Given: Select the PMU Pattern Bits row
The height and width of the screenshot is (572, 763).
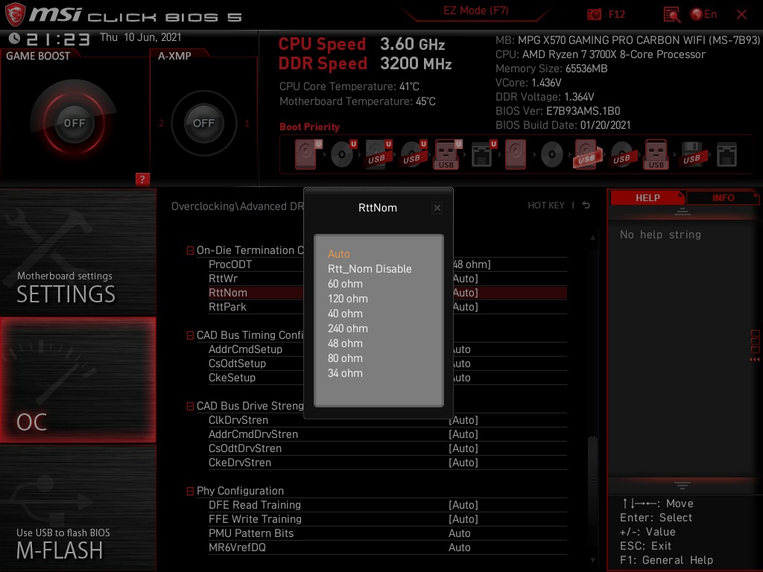Looking at the screenshot, I should pyautogui.click(x=387, y=533).
